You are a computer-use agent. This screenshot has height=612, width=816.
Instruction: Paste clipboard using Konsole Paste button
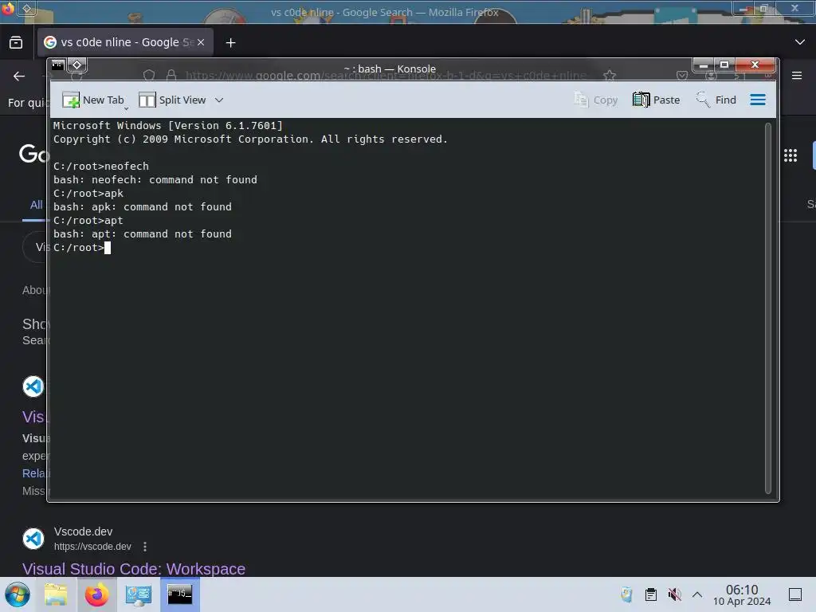(x=657, y=100)
